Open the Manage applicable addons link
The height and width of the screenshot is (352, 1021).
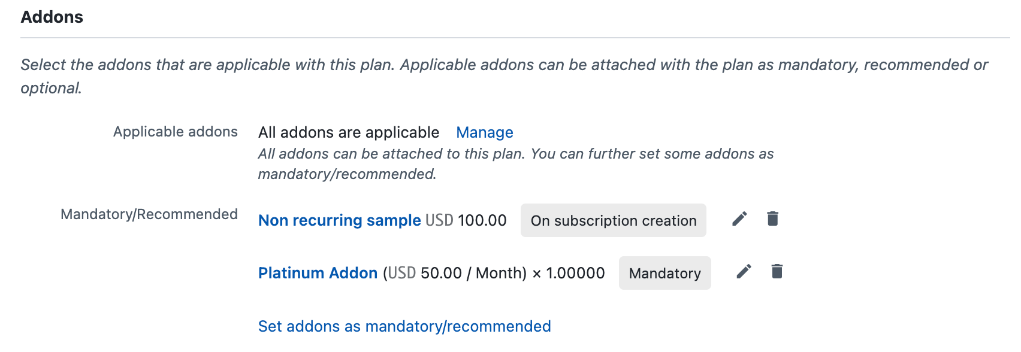(x=484, y=132)
